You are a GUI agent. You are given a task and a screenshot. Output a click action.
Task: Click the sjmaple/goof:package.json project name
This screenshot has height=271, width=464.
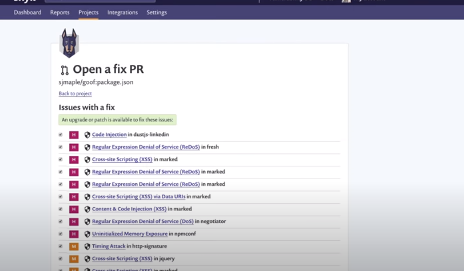[x=96, y=82]
